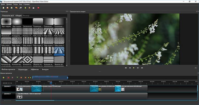This screenshot has height=105, width=199.
Task: Select the Затемнение transition
Action: [27, 23]
